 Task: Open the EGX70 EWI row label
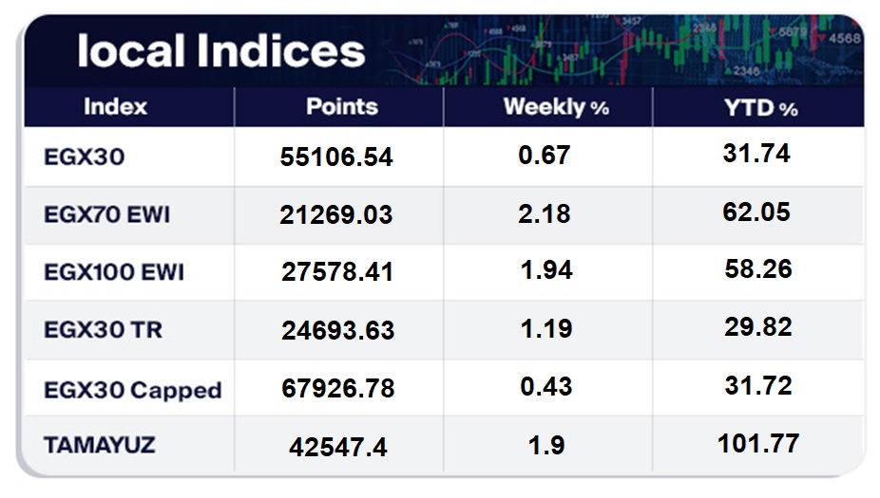[106, 214]
